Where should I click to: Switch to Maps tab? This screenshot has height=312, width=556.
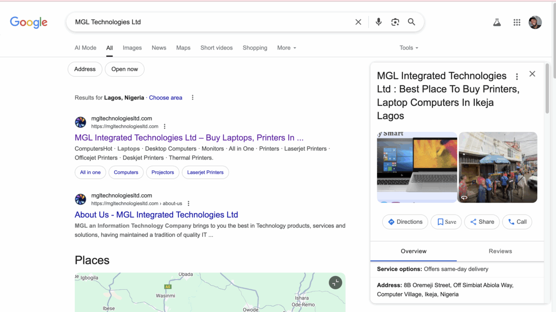(x=183, y=48)
